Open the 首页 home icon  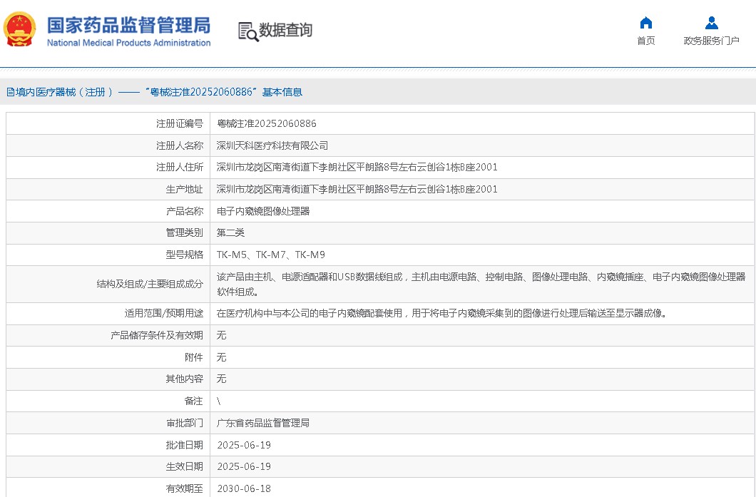pyautogui.click(x=645, y=23)
